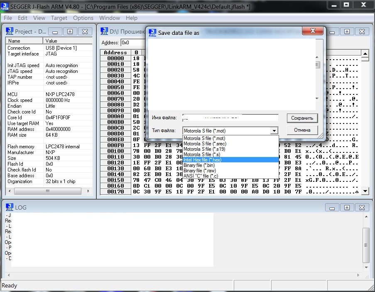Screen dimensions: 375x292
Task: Click the Project panel title icon
Action: pyautogui.click(x=10, y=31)
